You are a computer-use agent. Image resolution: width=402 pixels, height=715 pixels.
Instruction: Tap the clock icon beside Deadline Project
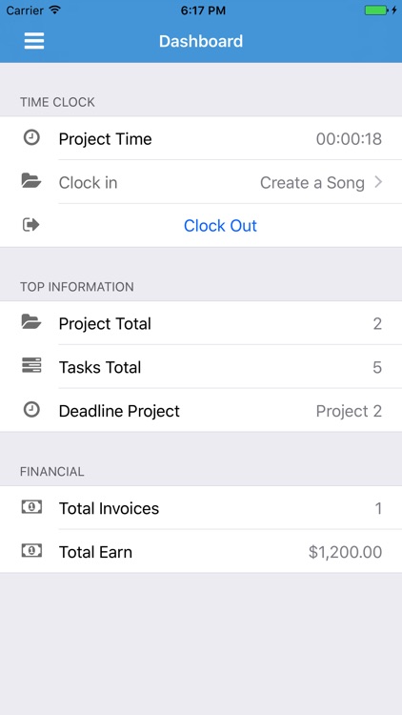pos(31,410)
